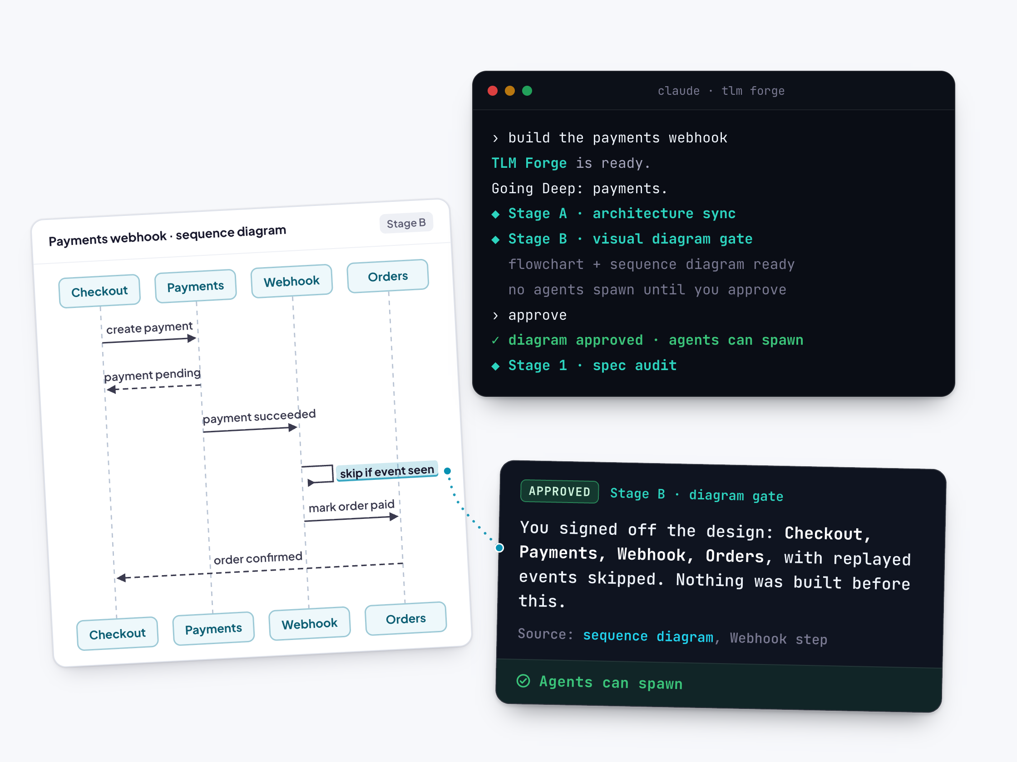1017x762 pixels.
Task: Click the checkmark before diagram approved
Action: tap(495, 340)
